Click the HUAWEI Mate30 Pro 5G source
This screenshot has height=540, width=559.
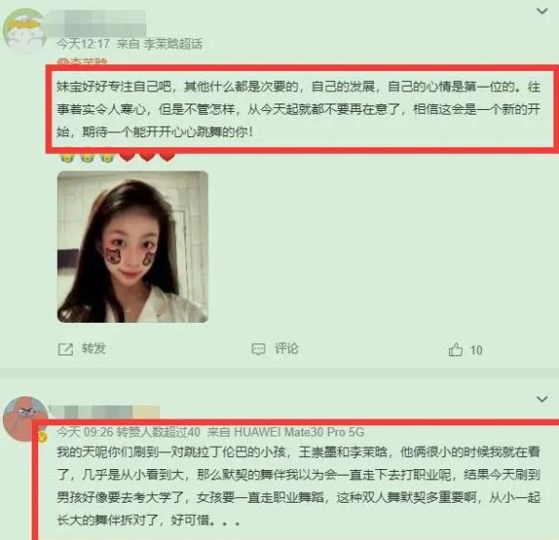tap(299, 432)
